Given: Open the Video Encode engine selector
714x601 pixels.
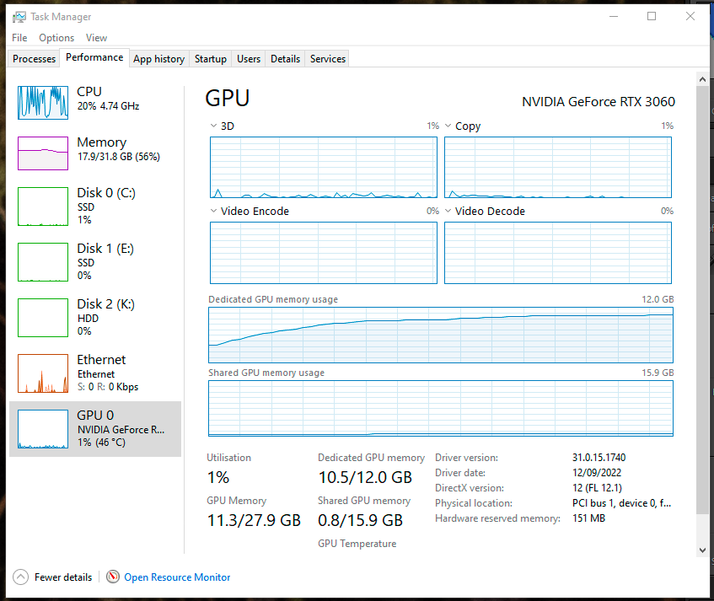Looking at the screenshot, I should click(212, 211).
